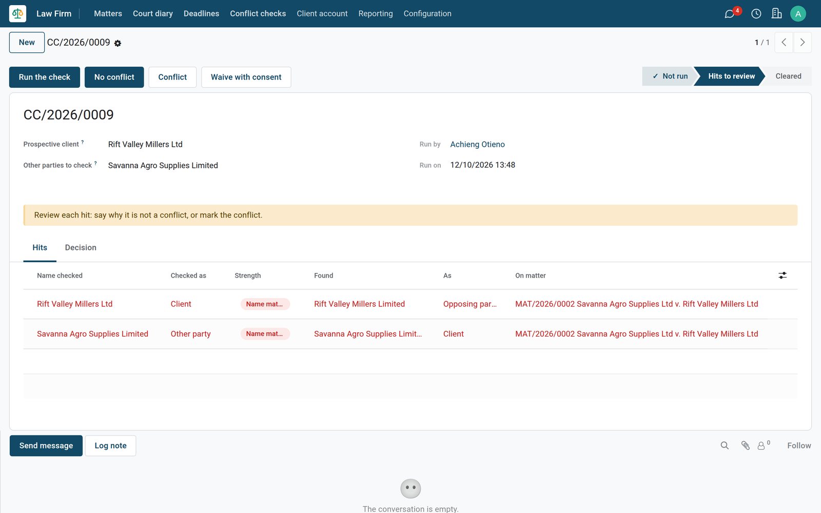The image size is (821, 513).
Task: Click the Run the check button
Action: pos(45,77)
